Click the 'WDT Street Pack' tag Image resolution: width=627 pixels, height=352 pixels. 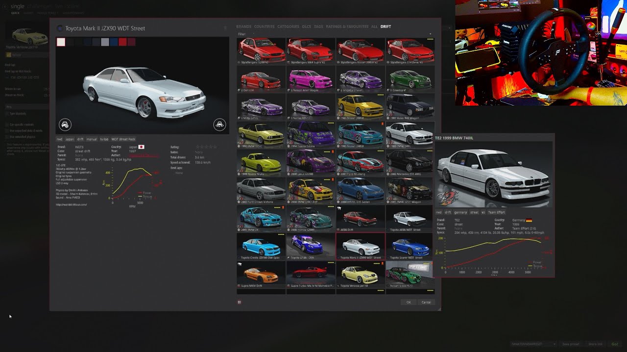click(123, 139)
